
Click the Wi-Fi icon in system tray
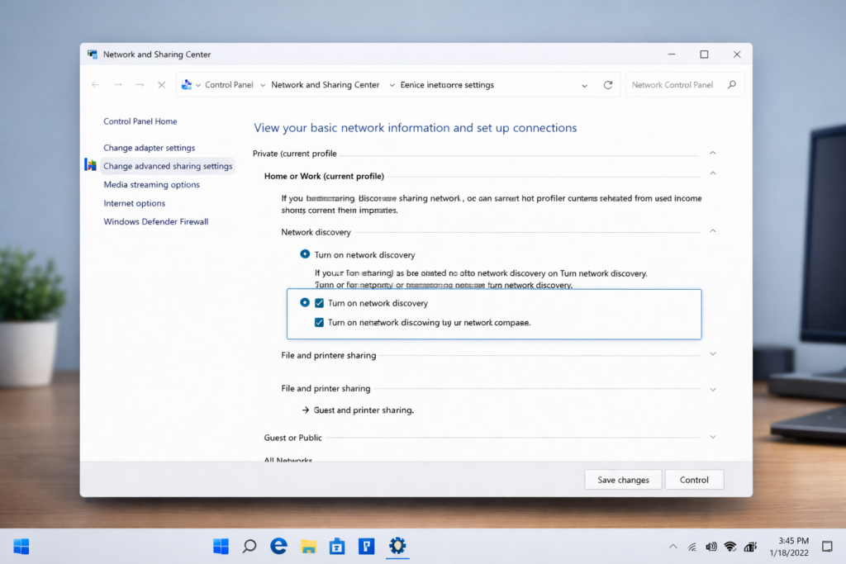point(730,546)
